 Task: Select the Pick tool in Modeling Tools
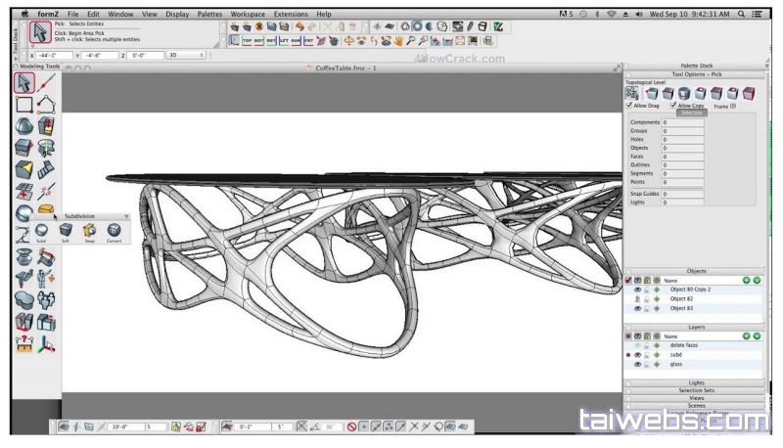pos(24,82)
